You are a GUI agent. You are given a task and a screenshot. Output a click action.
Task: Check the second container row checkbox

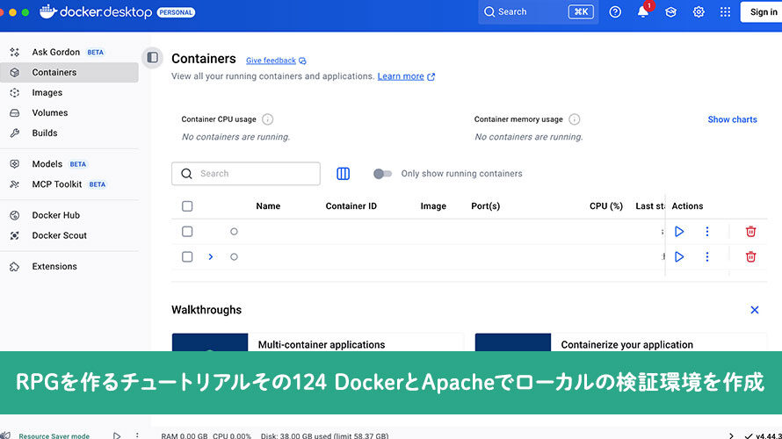tap(187, 257)
